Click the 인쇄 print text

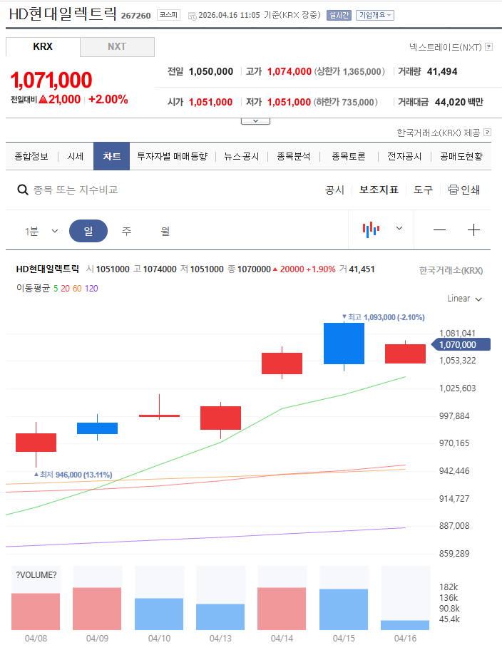[471, 190]
